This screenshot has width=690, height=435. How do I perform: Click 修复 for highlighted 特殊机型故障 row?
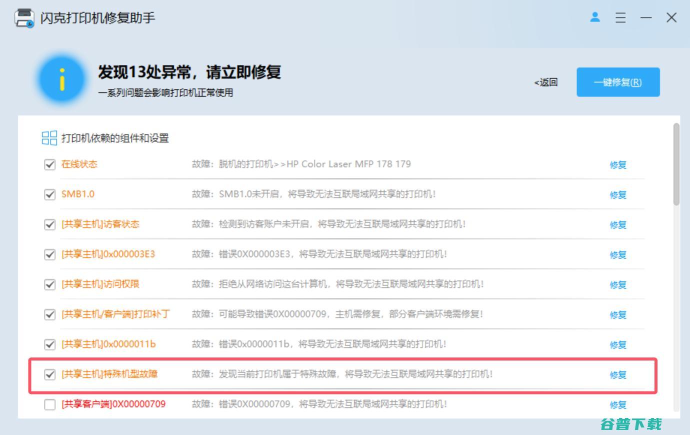click(x=618, y=374)
